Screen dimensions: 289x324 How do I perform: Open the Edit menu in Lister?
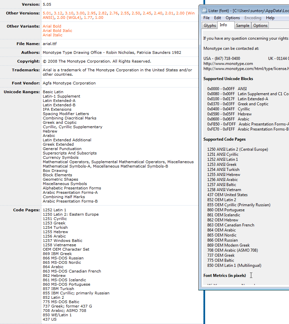point(217,18)
